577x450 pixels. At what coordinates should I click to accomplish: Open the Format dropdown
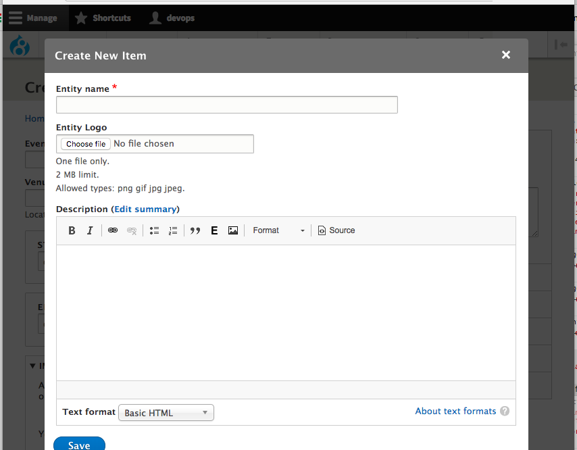[277, 230]
